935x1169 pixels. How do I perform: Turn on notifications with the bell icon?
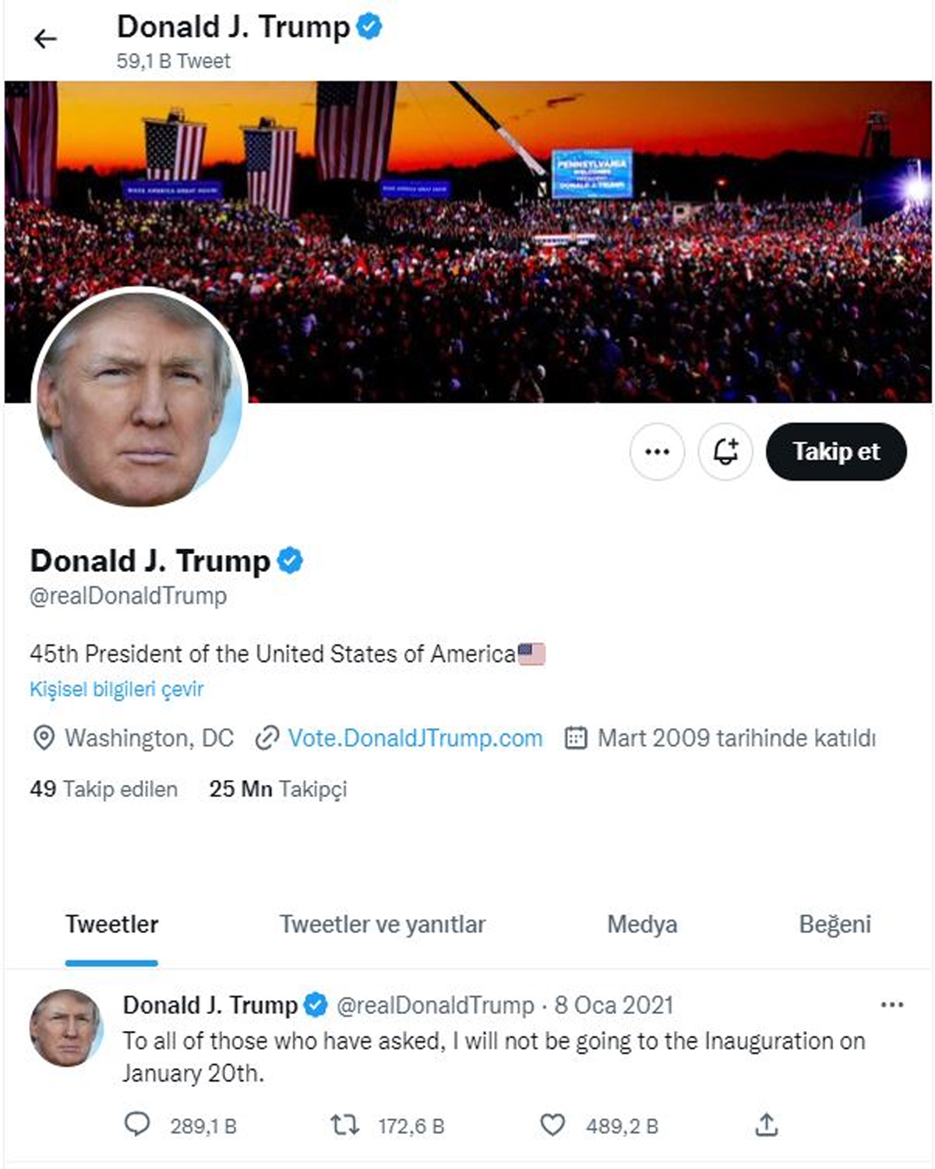point(725,451)
